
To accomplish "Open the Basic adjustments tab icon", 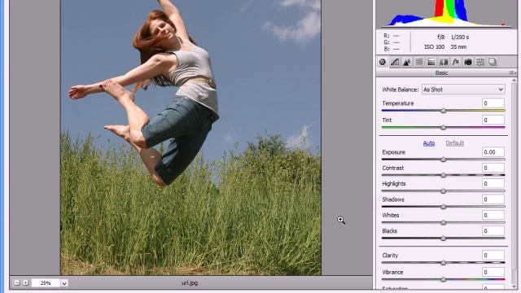I will [383, 62].
